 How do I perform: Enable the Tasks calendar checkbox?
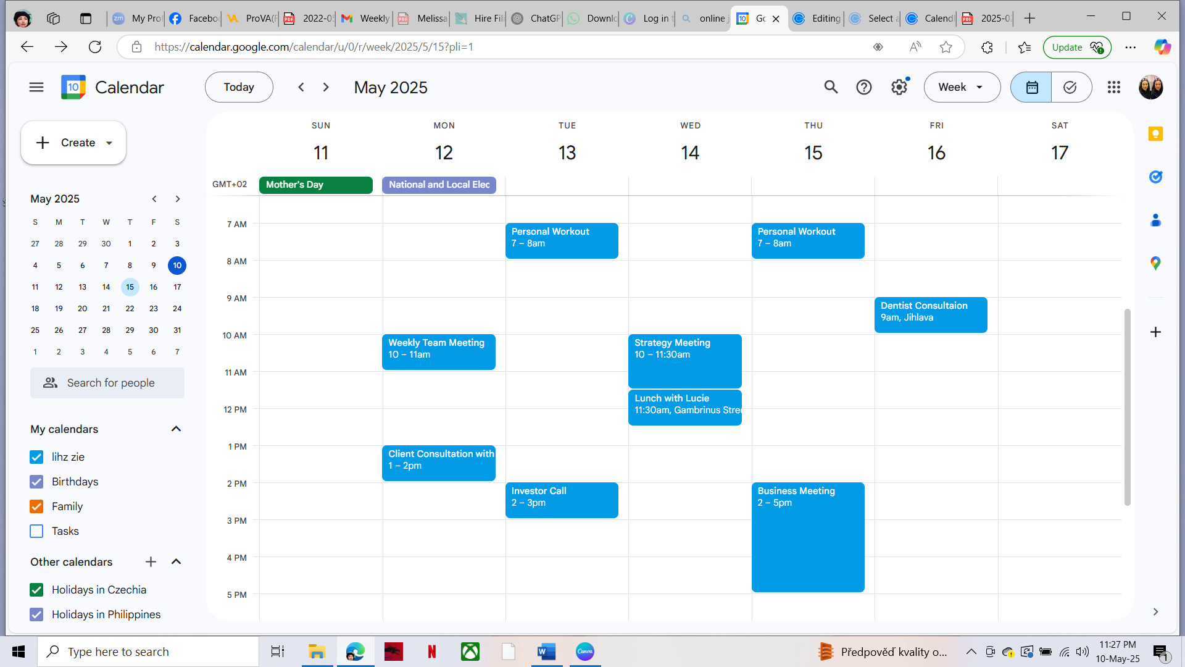(36, 531)
